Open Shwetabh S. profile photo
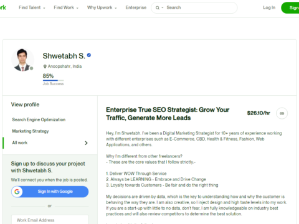This screenshot has height=224, width=299. click(x=22, y=60)
